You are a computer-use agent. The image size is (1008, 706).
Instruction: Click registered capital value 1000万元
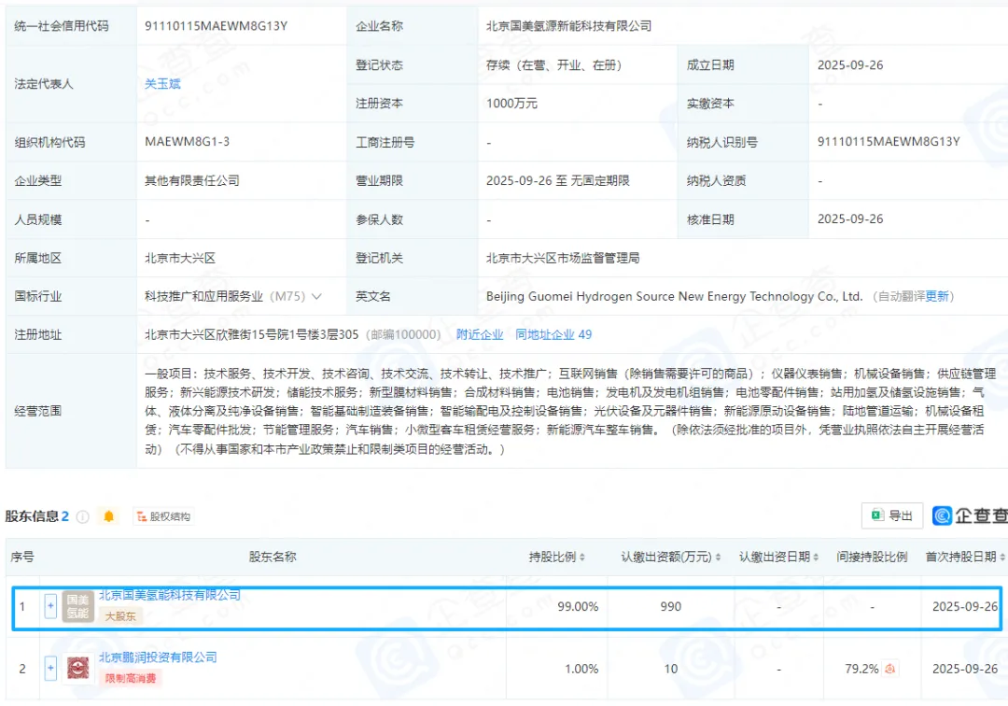tap(511, 104)
